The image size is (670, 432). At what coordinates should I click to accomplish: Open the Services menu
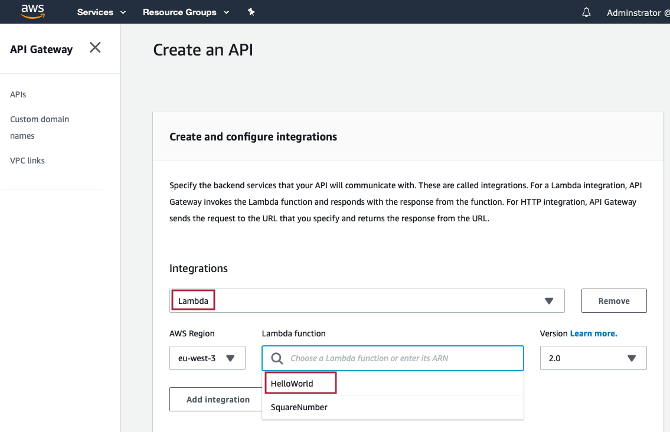[x=102, y=12]
